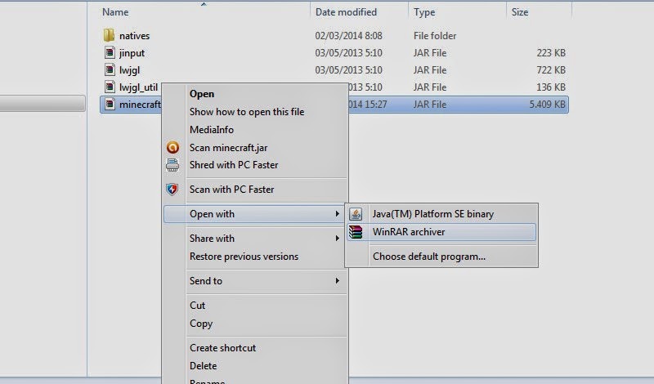Screen dimensions: 654x384
Task: Click the lwjgl JAR file icon
Action: tap(110, 69)
